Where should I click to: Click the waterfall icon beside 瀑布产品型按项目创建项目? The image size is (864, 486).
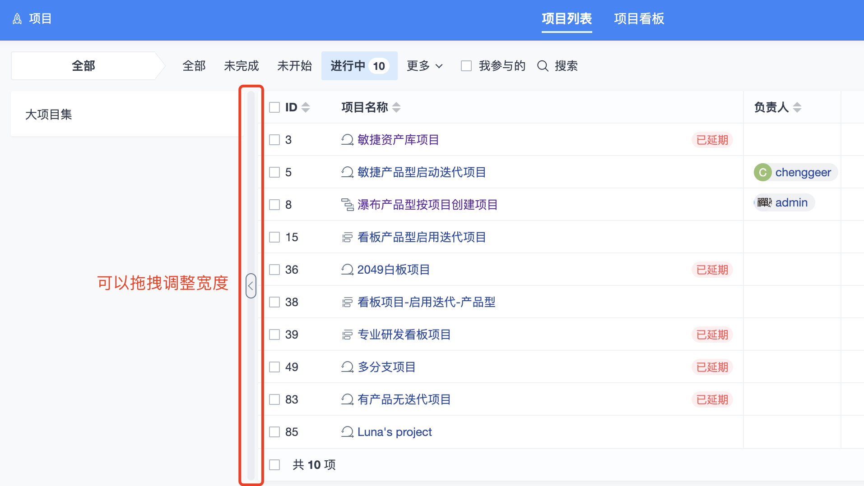tap(347, 205)
